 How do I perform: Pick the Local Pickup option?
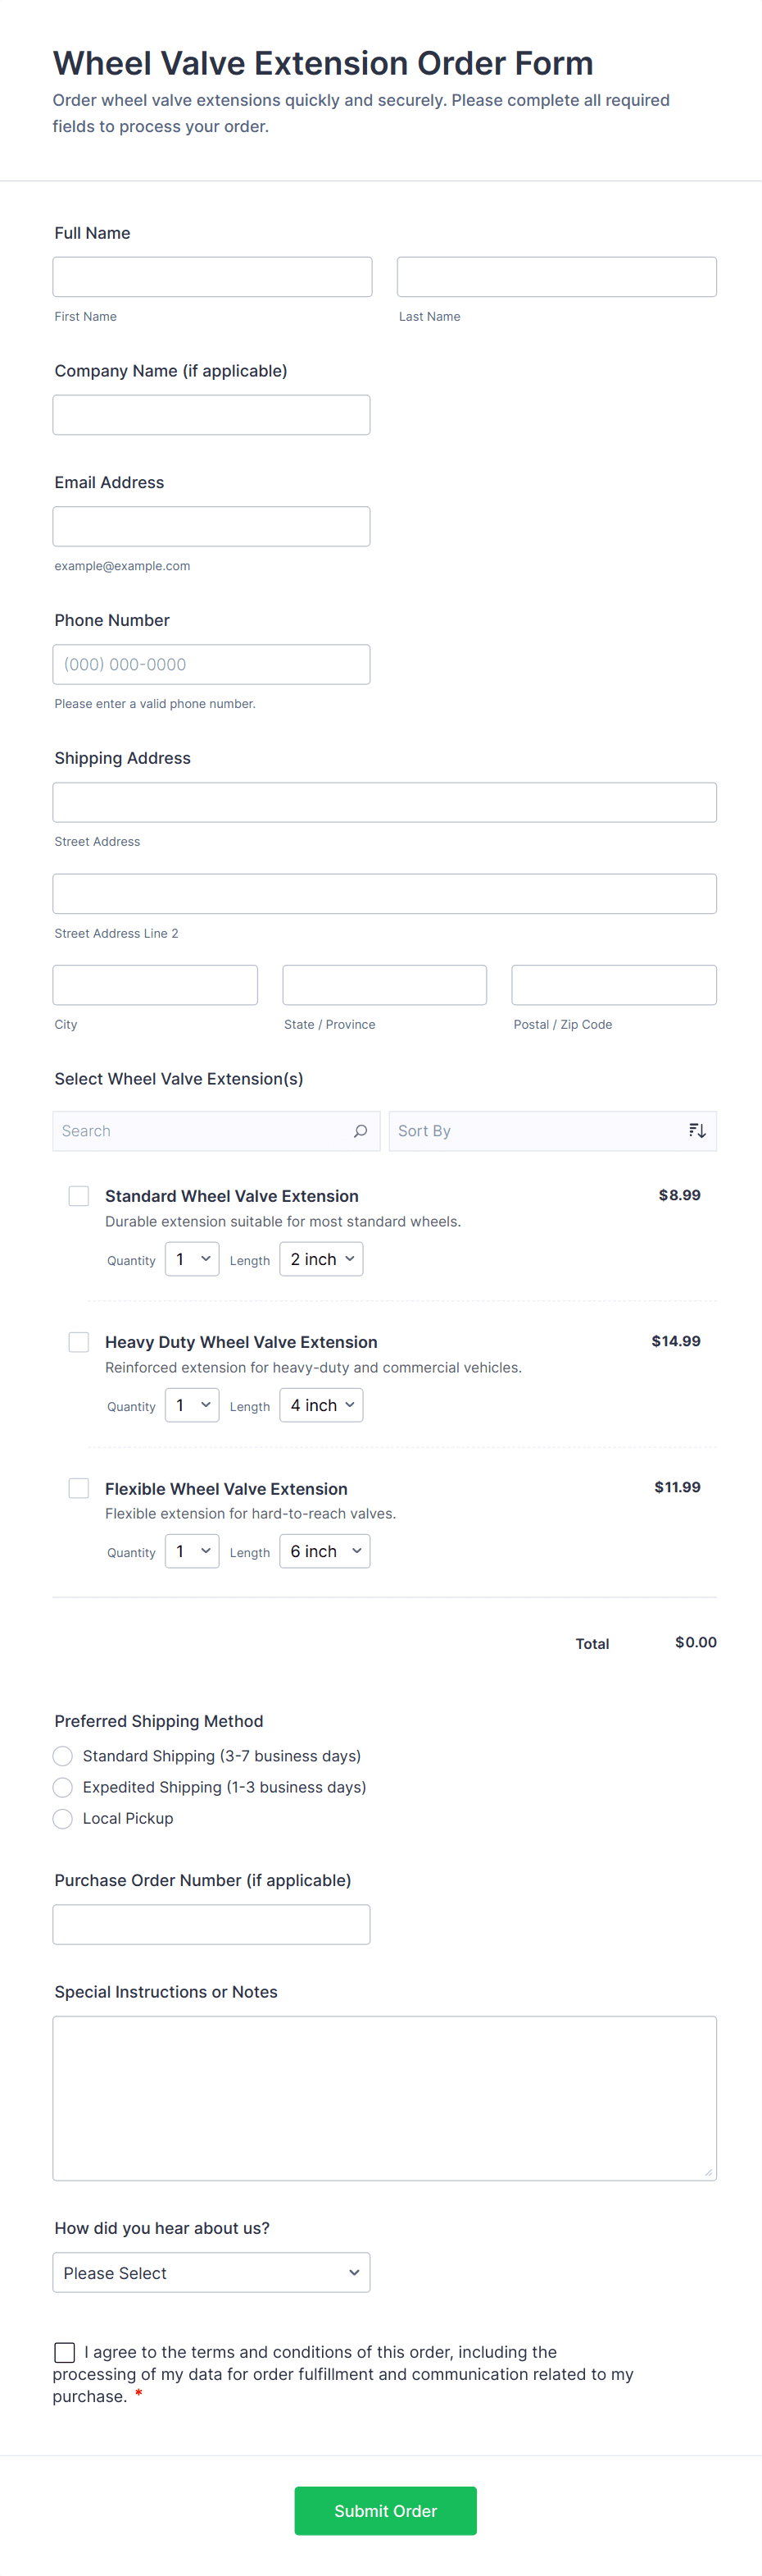click(63, 1818)
